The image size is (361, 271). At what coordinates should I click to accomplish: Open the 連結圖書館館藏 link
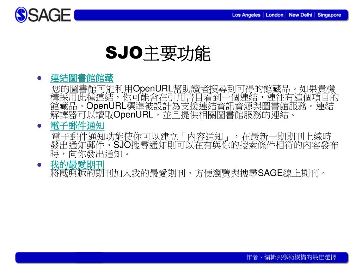82,78
